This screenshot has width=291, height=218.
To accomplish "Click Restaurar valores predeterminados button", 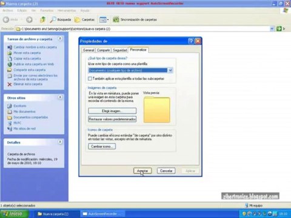I will pos(112,119).
